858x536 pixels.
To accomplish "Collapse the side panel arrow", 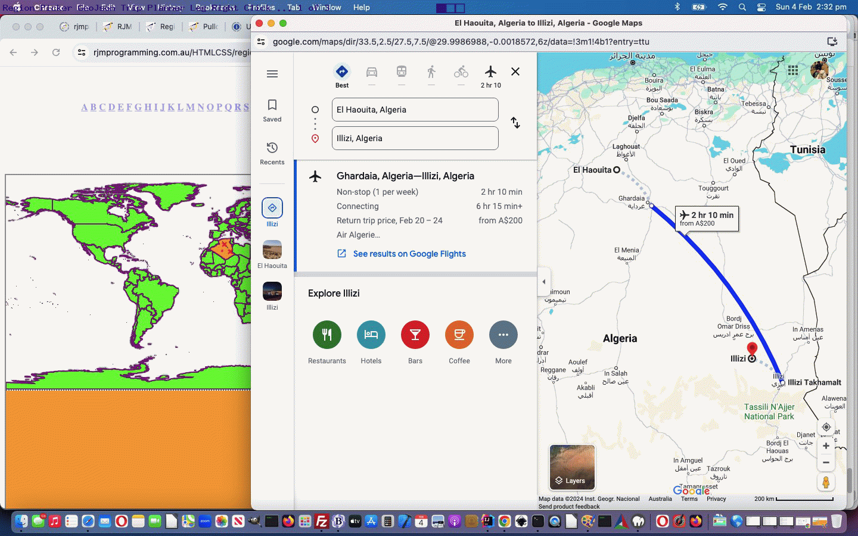I will (x=543, y=282).
